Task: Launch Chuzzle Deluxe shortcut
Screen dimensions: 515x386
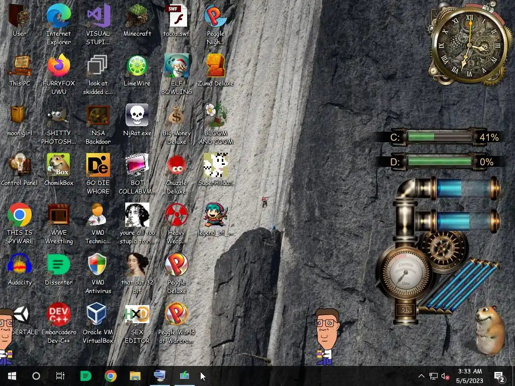Action: click(177, 174)
